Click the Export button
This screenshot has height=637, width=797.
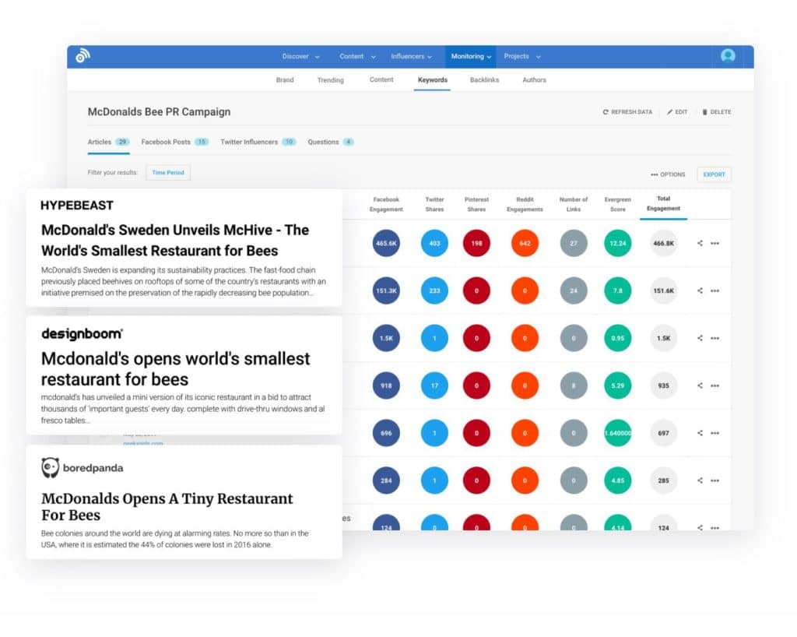coord(714,174)
